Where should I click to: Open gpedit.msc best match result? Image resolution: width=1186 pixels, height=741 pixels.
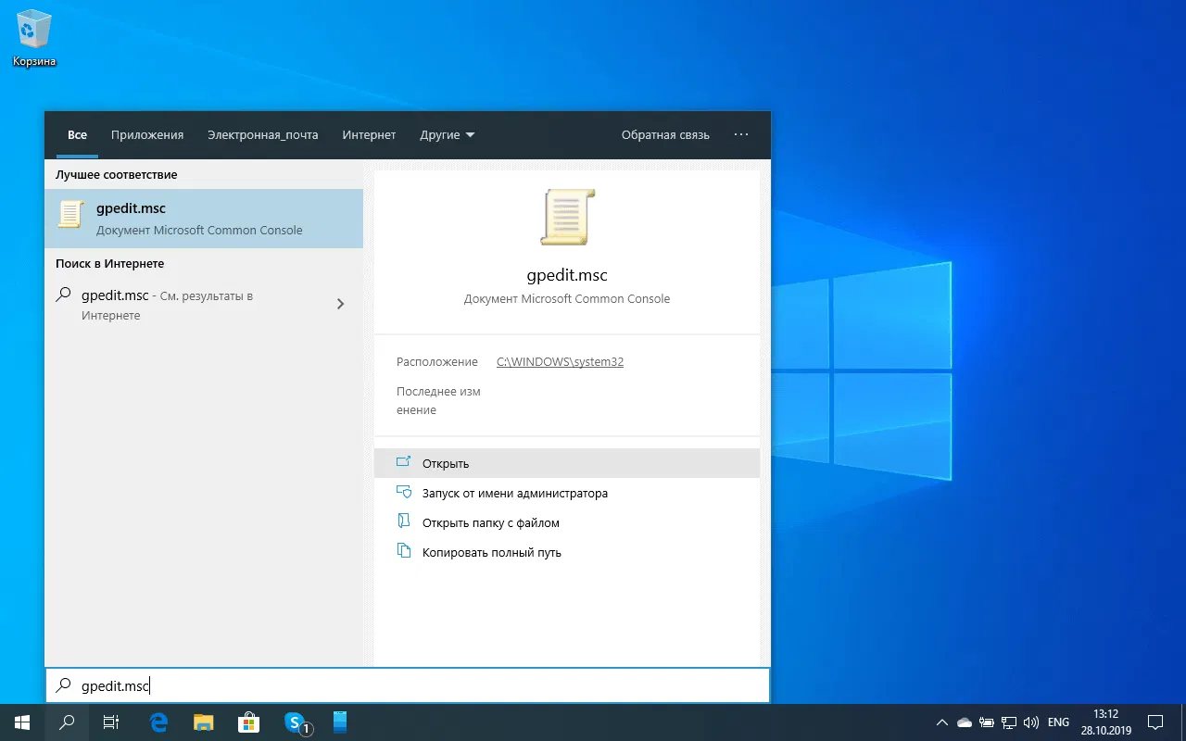[203, 219]
